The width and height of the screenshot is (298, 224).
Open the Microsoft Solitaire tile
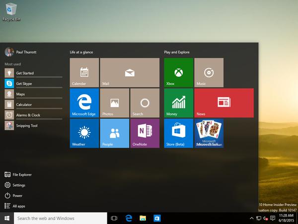209,133
